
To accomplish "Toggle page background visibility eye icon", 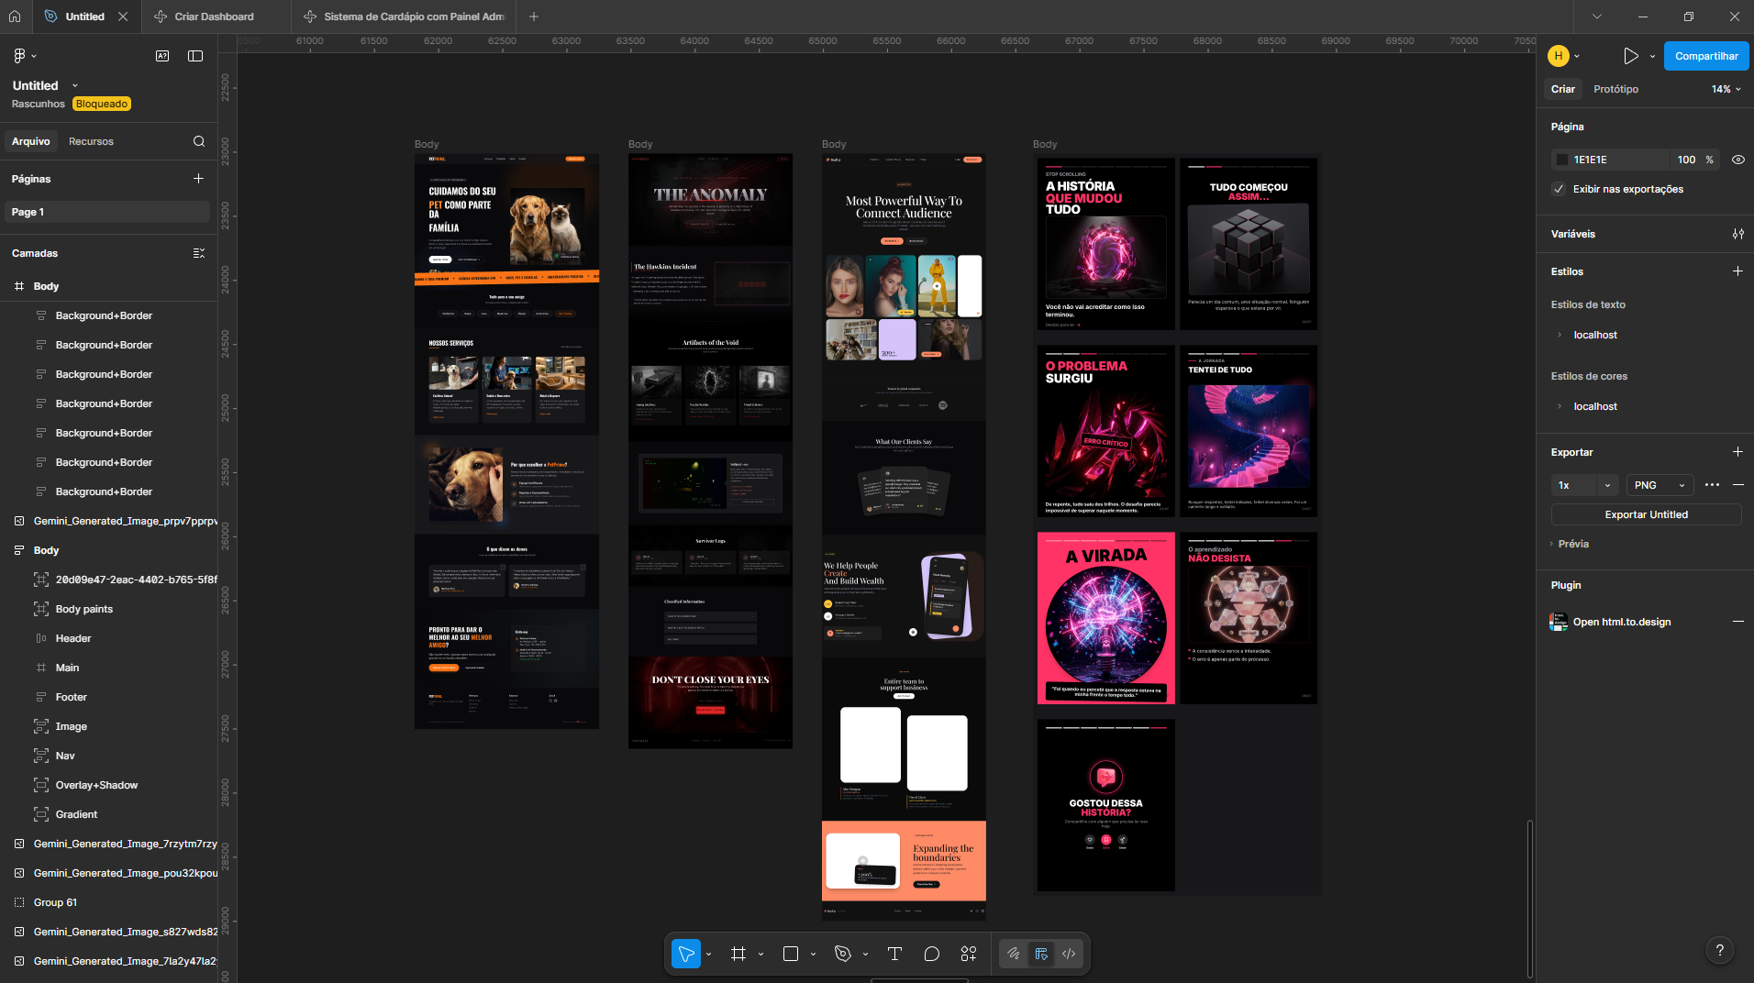I will tap(1737, 160).
